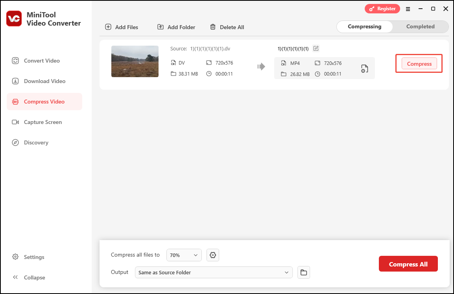Maximize the MiniTool window

coord(433,9)
